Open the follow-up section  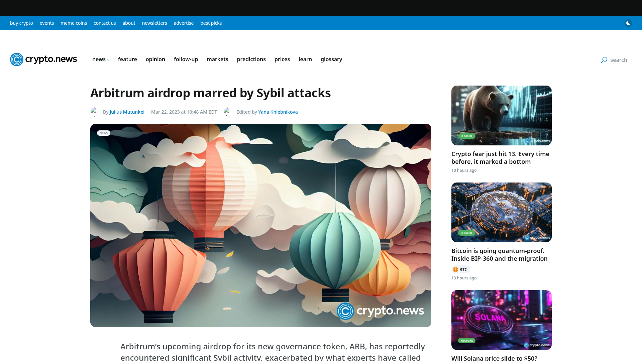click(x=186, y=59)
